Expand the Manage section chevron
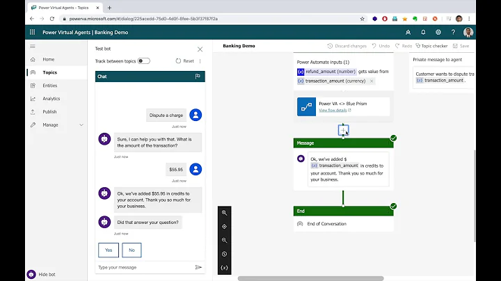Image resolution: width=501 pixels, height=281 pixels. click(x=81, y=125)
